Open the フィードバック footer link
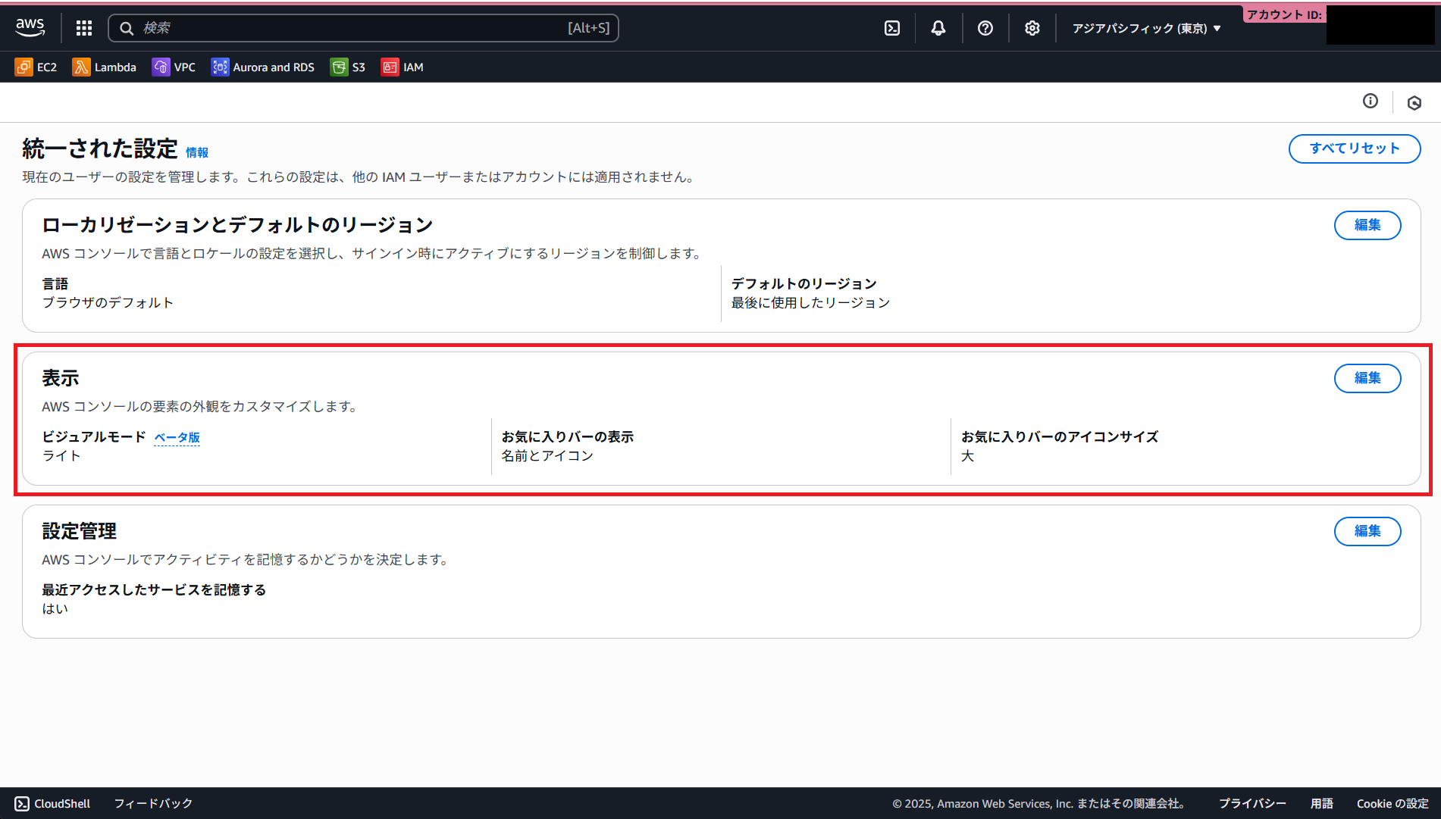1441x819 pixels. [153, 803]
